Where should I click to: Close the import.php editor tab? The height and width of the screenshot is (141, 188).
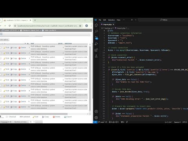[113, 24]
